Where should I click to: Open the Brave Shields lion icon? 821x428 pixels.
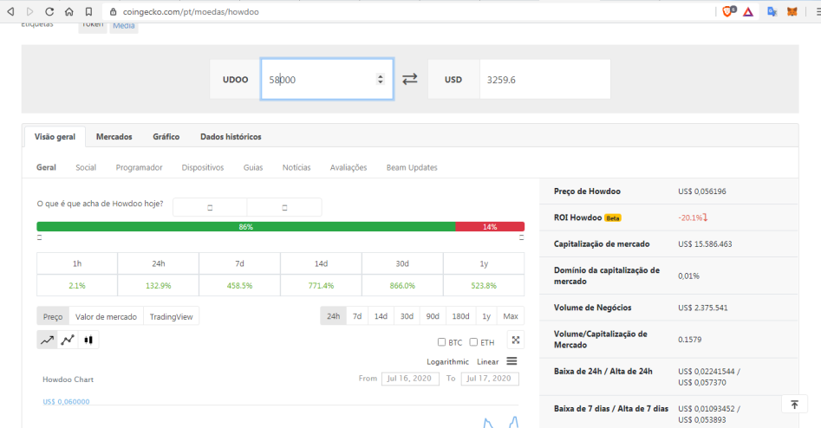pyautogui.click(x=728, y=11)
